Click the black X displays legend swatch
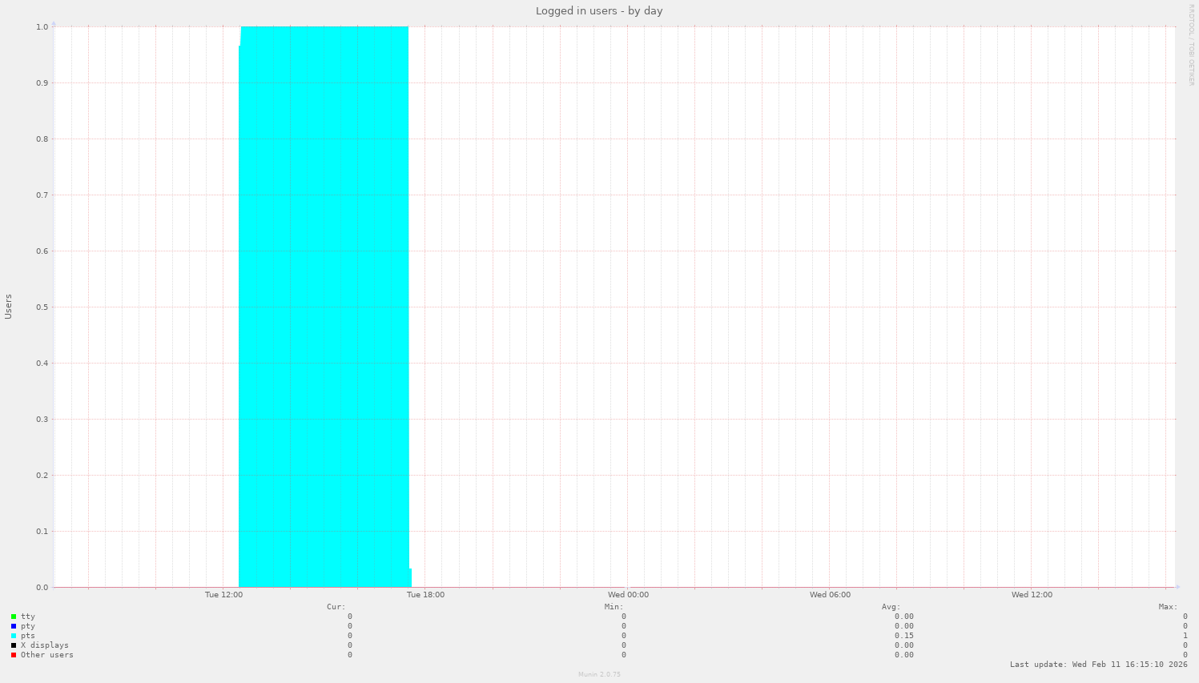This screenshot has height=683, width=1199. [14, 645]
